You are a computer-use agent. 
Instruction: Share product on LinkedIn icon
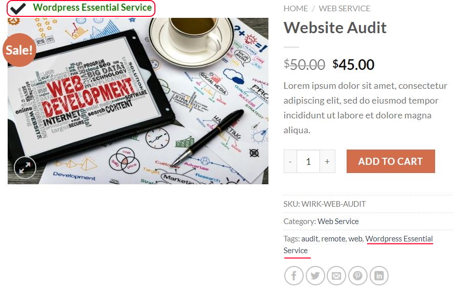click(379, 276)
